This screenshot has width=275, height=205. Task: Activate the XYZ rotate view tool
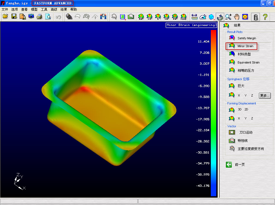coord(220,17)
